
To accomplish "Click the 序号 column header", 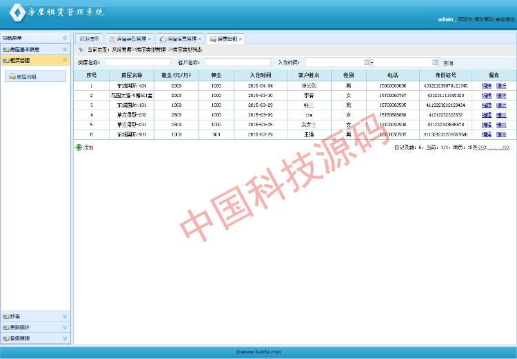I will click(91, 75).
